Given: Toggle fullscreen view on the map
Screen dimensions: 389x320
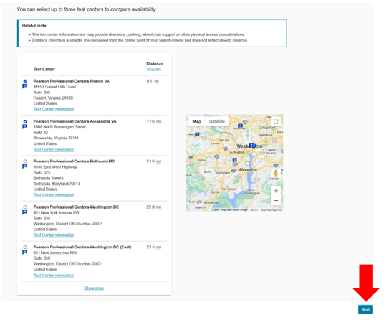Looking at the screenshot, I should (276, 121).
